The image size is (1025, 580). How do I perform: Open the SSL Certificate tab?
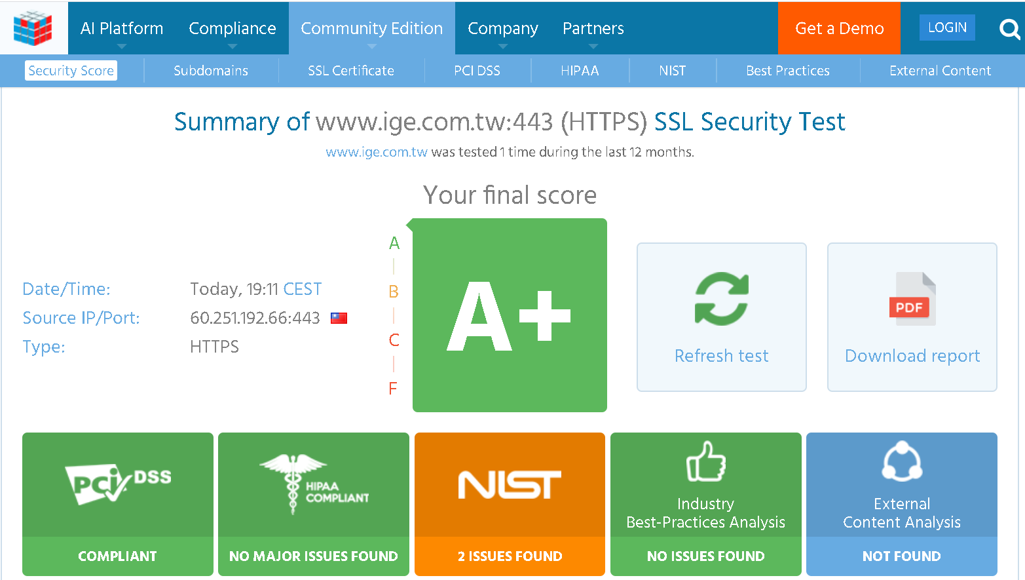click(351, 71)
